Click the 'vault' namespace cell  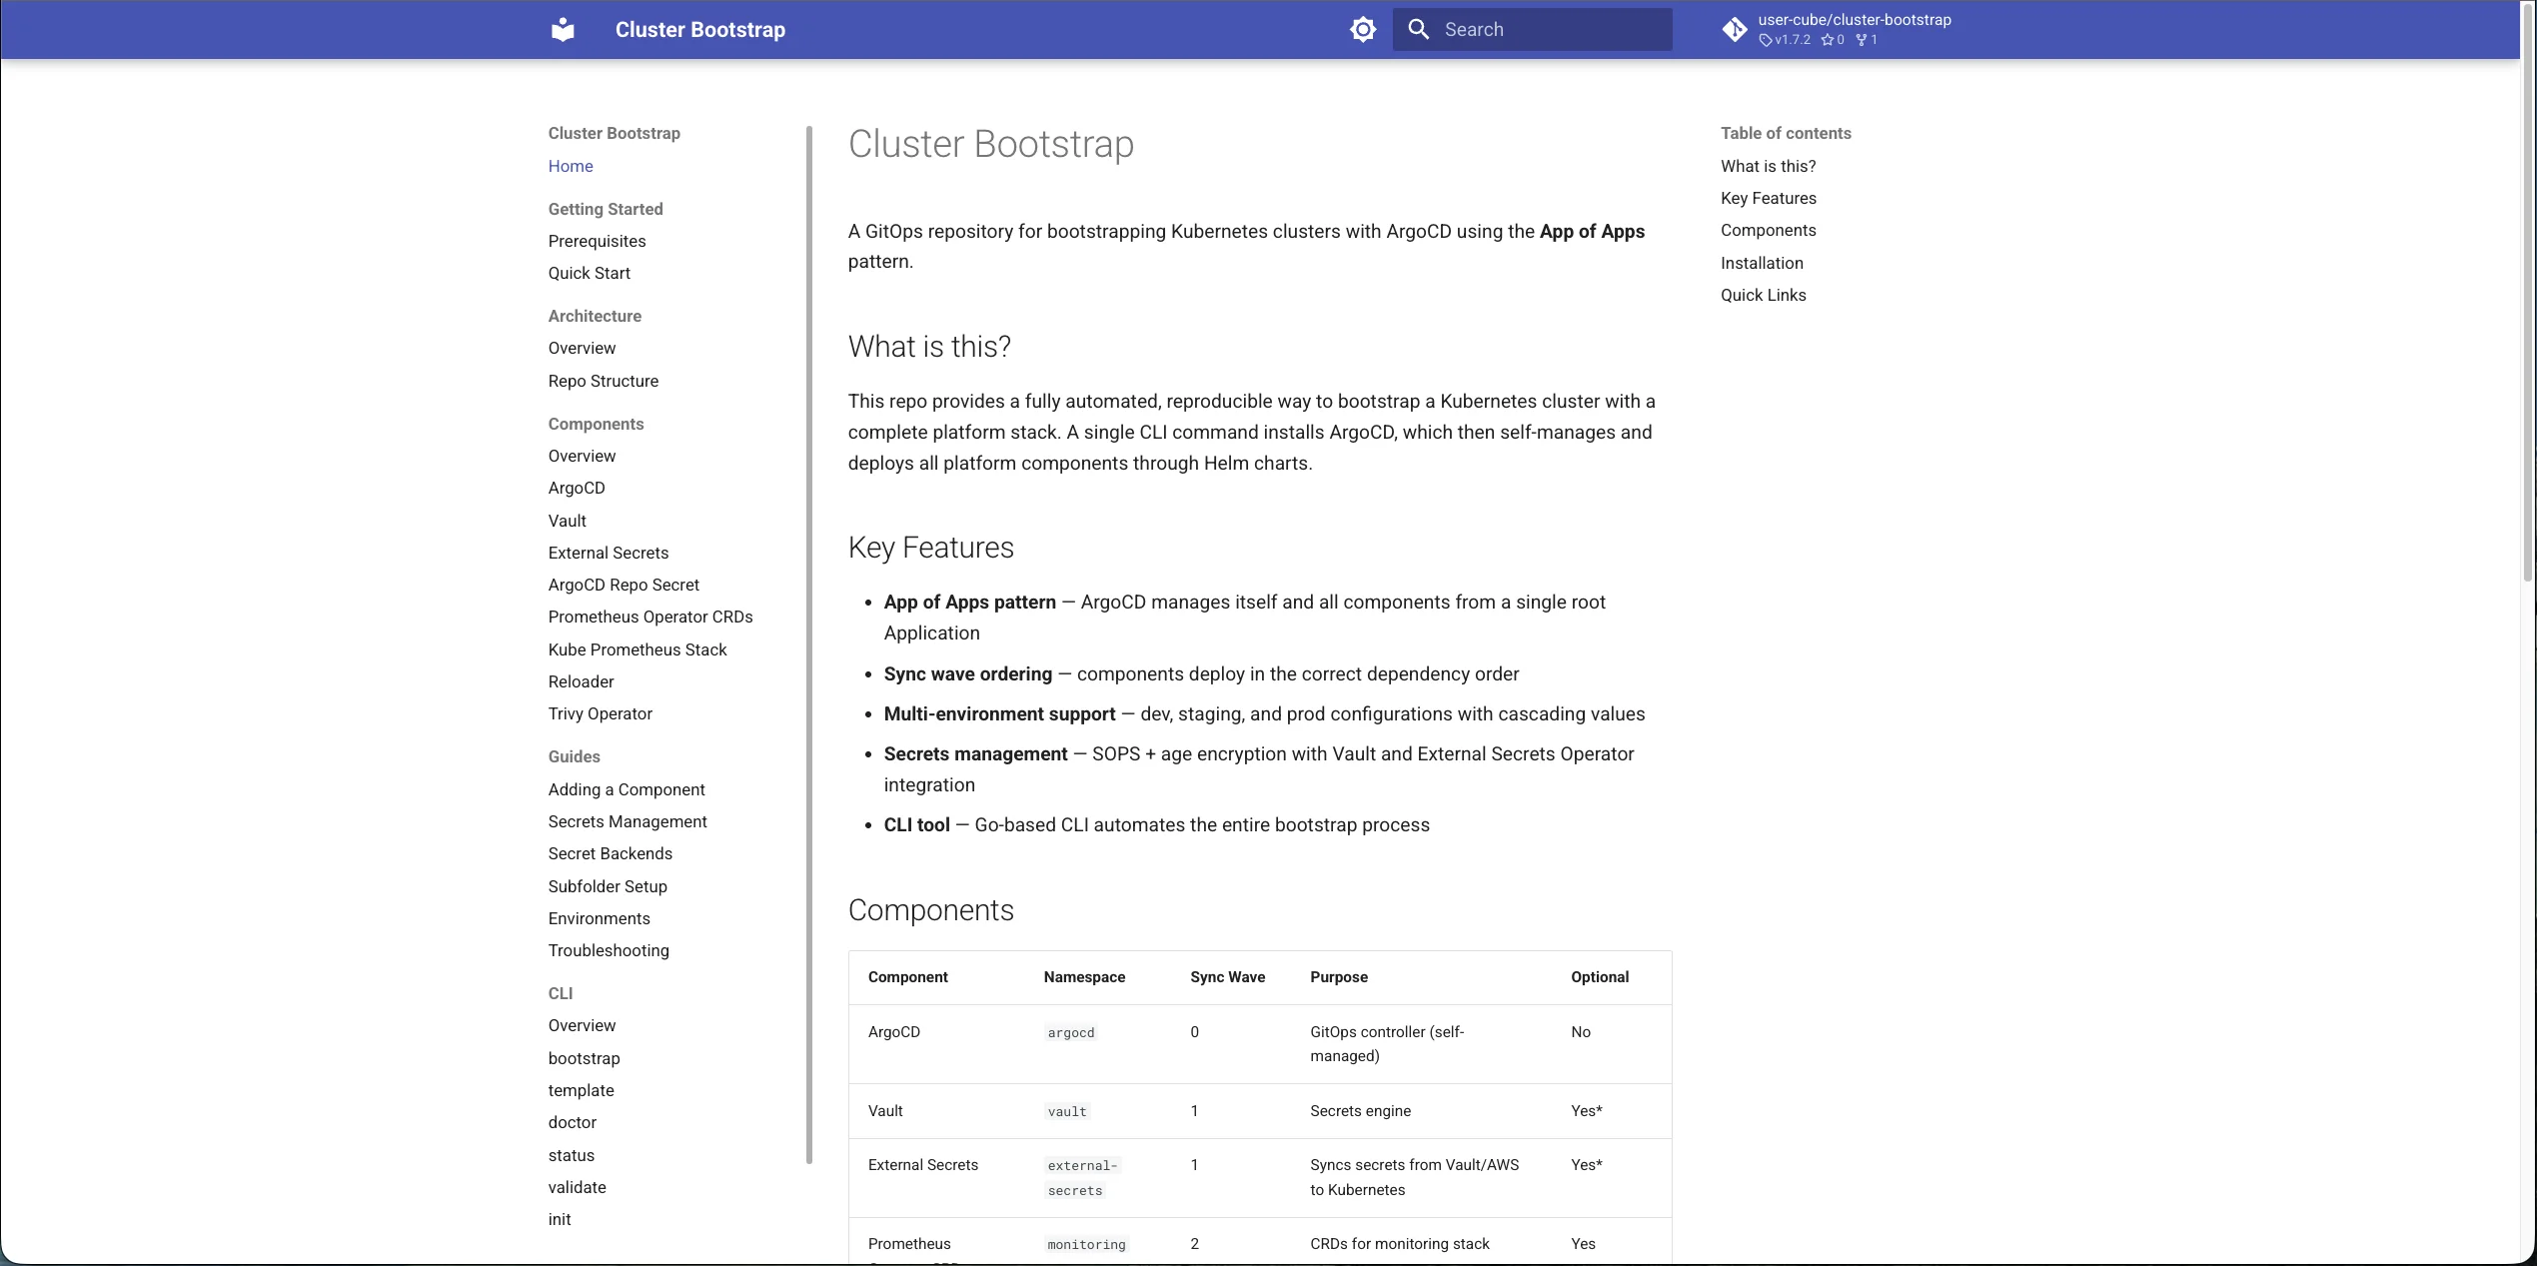click(1066, 1111)
